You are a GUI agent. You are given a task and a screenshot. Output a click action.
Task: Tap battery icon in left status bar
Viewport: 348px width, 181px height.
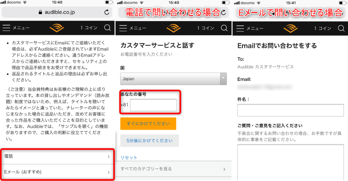108,2
